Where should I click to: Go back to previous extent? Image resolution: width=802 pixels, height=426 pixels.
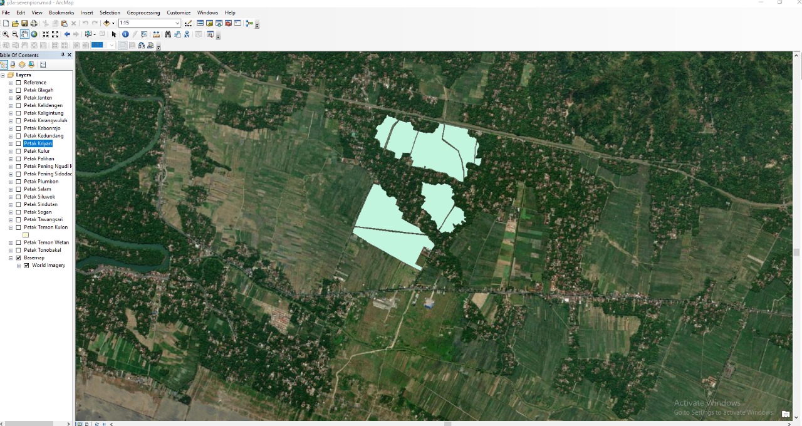(67, 34)
